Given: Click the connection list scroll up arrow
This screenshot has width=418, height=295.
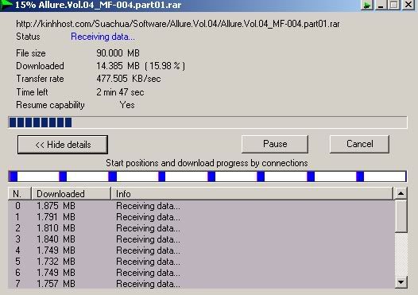Looking at the screenshot, I should pyautogui.click(x=401, y=193).
